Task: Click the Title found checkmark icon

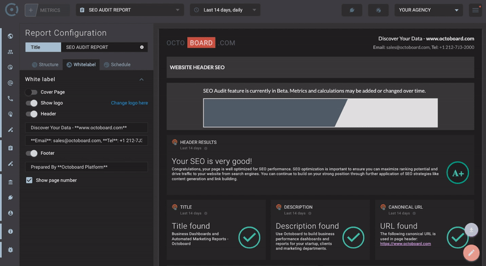Action: pyautogui.click(x=249, y=237)
